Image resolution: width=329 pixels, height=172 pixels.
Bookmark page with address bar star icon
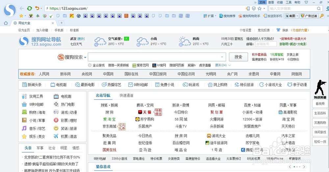click(x=260, y=9)
